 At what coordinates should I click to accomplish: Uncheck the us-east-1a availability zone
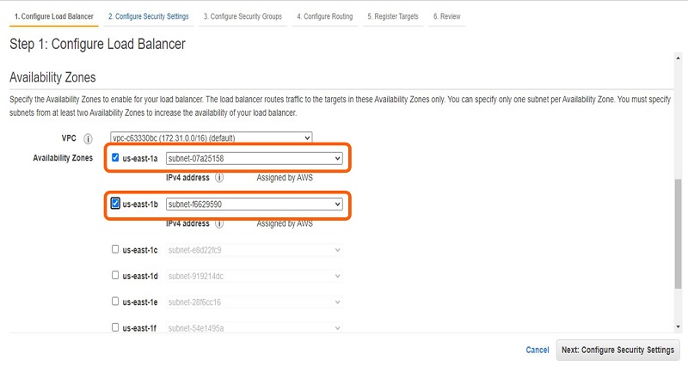click(x=116, y=158)
